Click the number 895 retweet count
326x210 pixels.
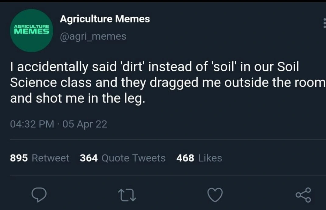coord(19,158)
